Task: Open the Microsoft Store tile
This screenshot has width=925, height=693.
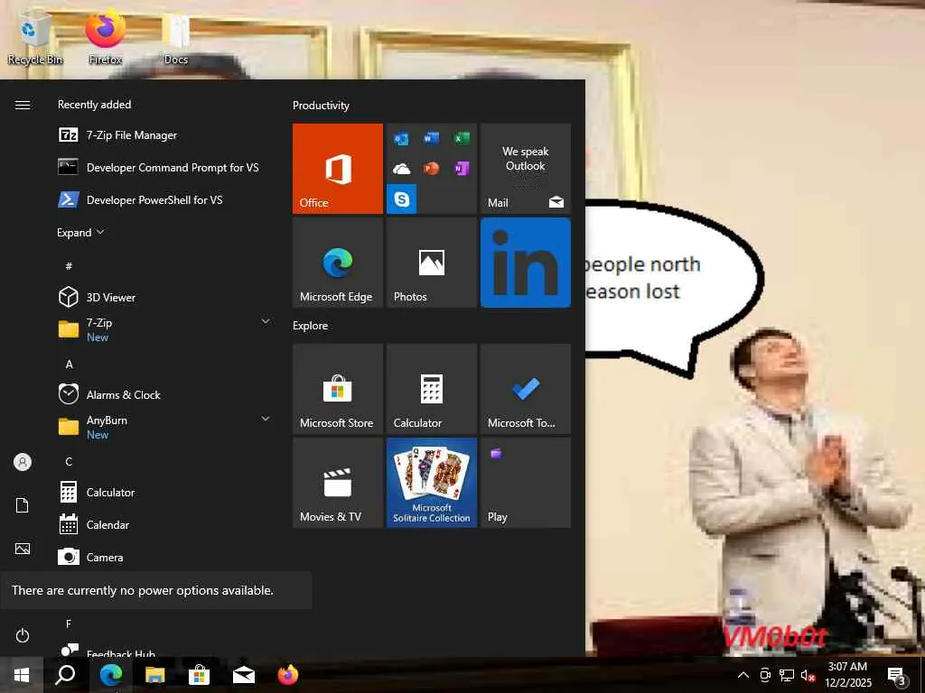Action: coord(338,389)
